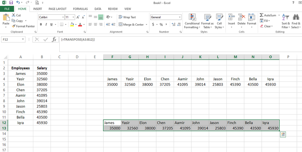Open the General number format dropdown
Viewport: 302px width, 152px height.
180,17
